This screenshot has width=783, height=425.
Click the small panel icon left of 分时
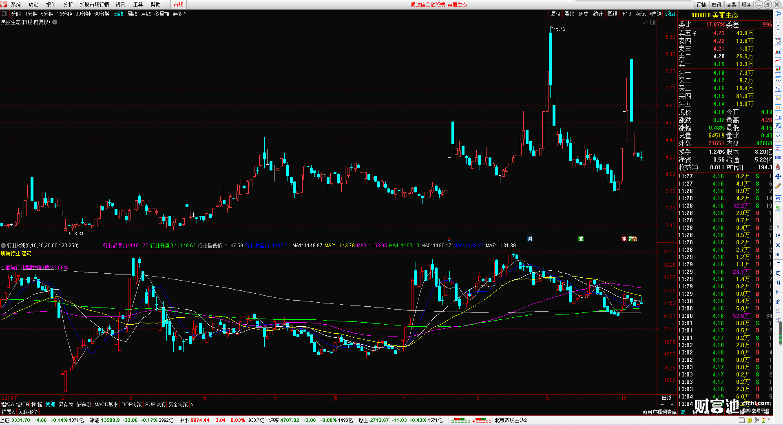pos(4,14)
